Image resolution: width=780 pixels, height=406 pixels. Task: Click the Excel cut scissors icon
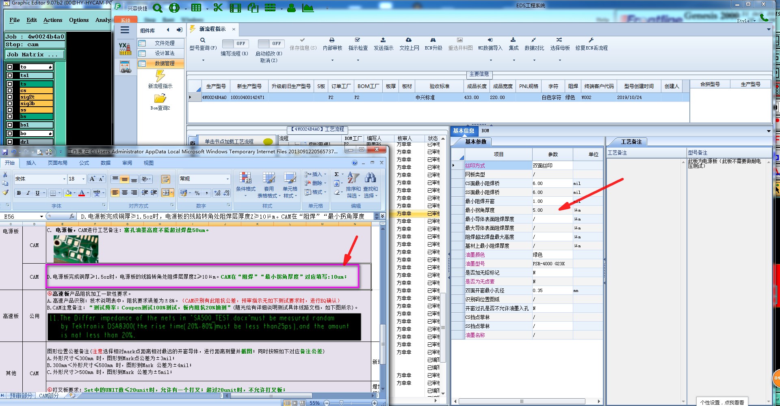point(5,174)
